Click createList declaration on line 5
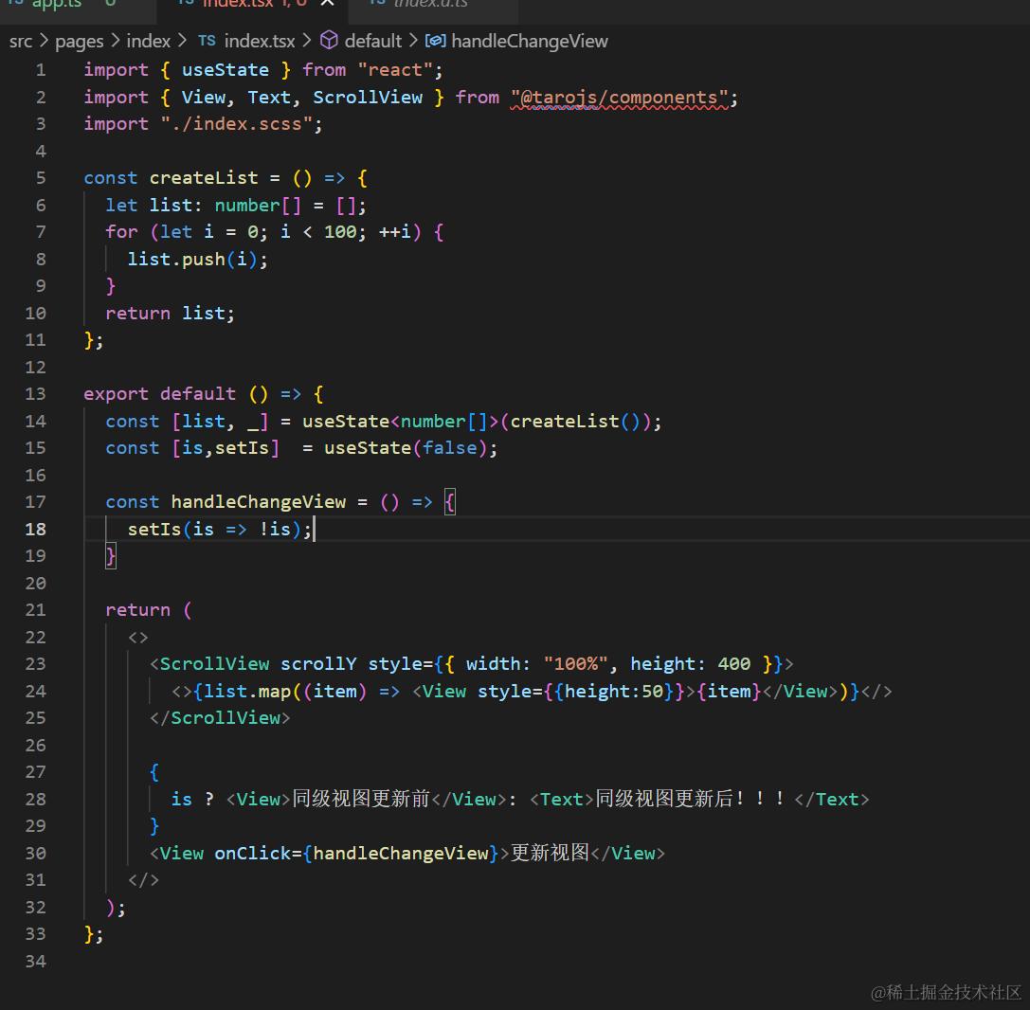This screenshot has height=1010, width=1030. 204,178
